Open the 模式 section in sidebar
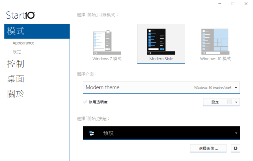The width and height of the screenshot is (253, 161). point(37,31)
